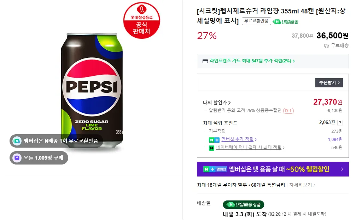Click the question mark help icon
The height and width of the screenshot is (223, 356).
coord(340,123)
